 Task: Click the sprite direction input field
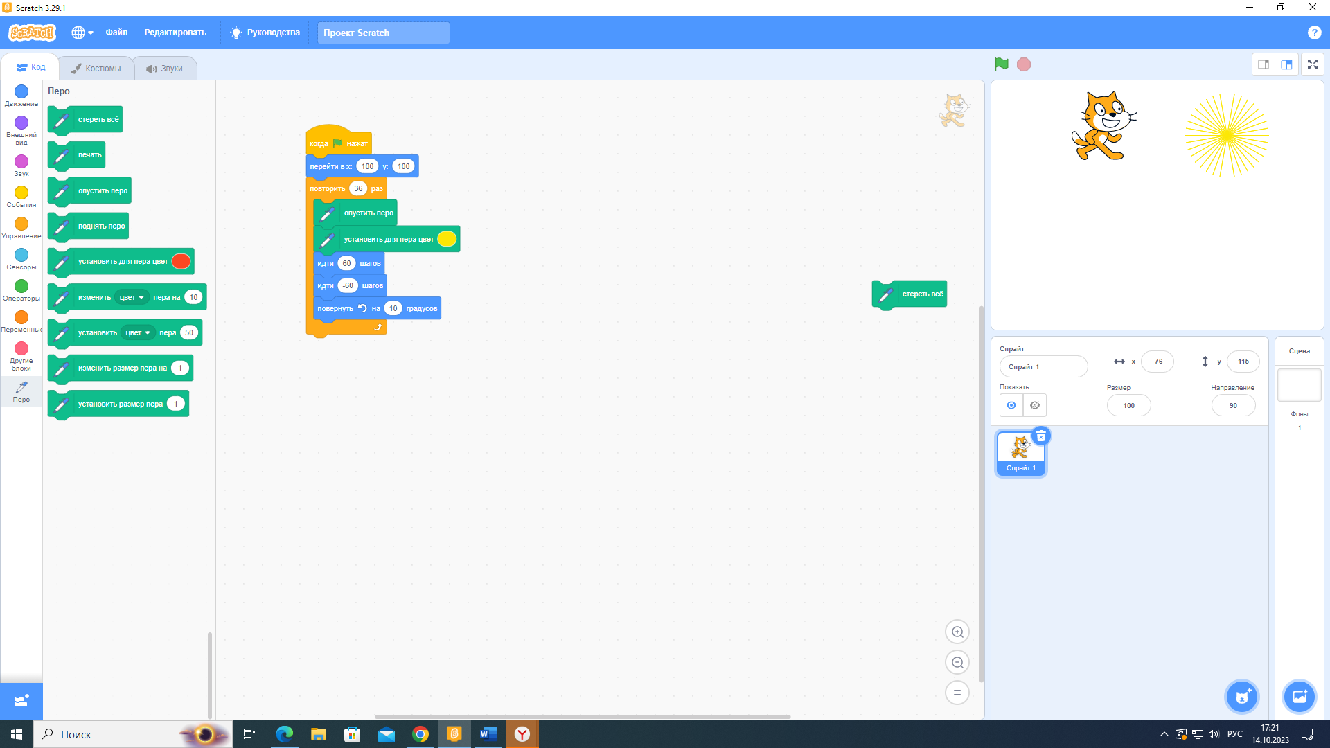click(x=1233, y=405)
